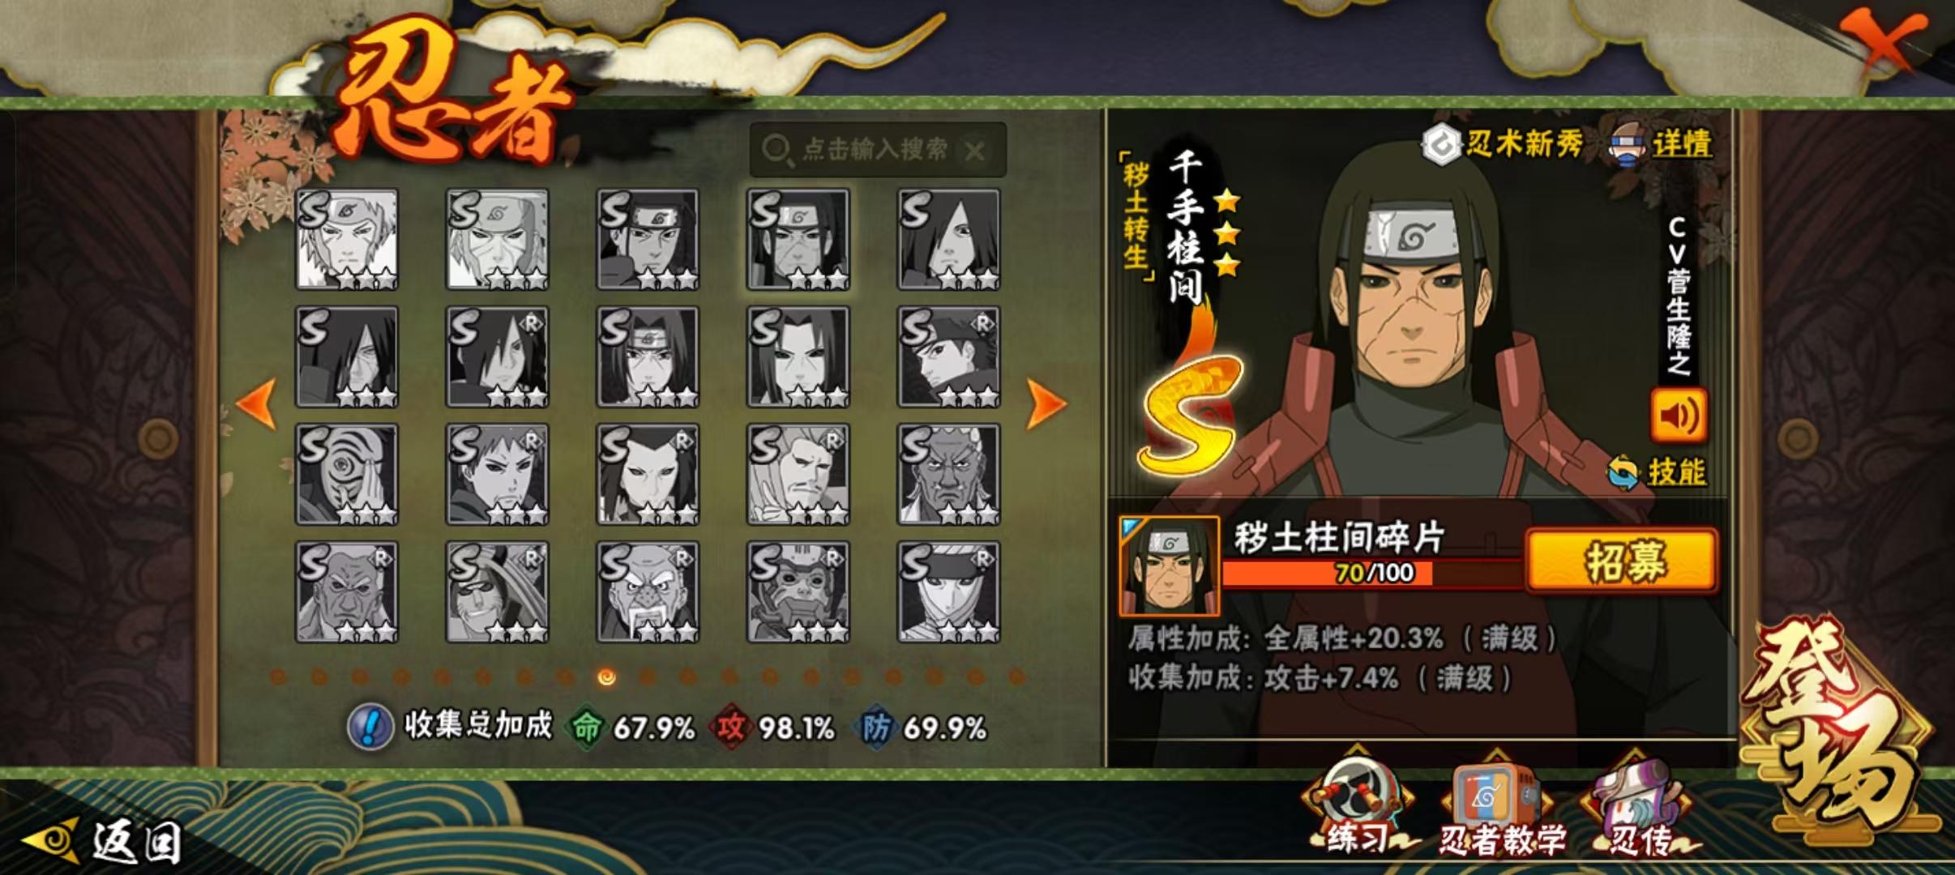Image resolution: width=1955 pixels, height=875 pixels.
Task: Click the 返回 back button
Action: coord(101,841)
